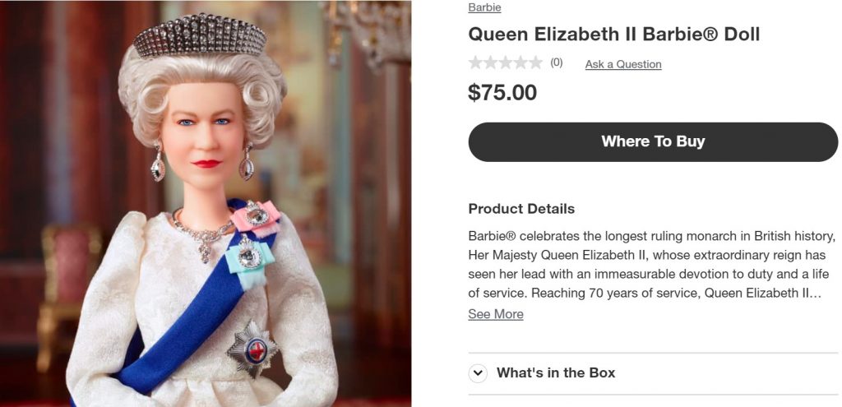Click the (0) review count
842x407 pixels.
557,62
